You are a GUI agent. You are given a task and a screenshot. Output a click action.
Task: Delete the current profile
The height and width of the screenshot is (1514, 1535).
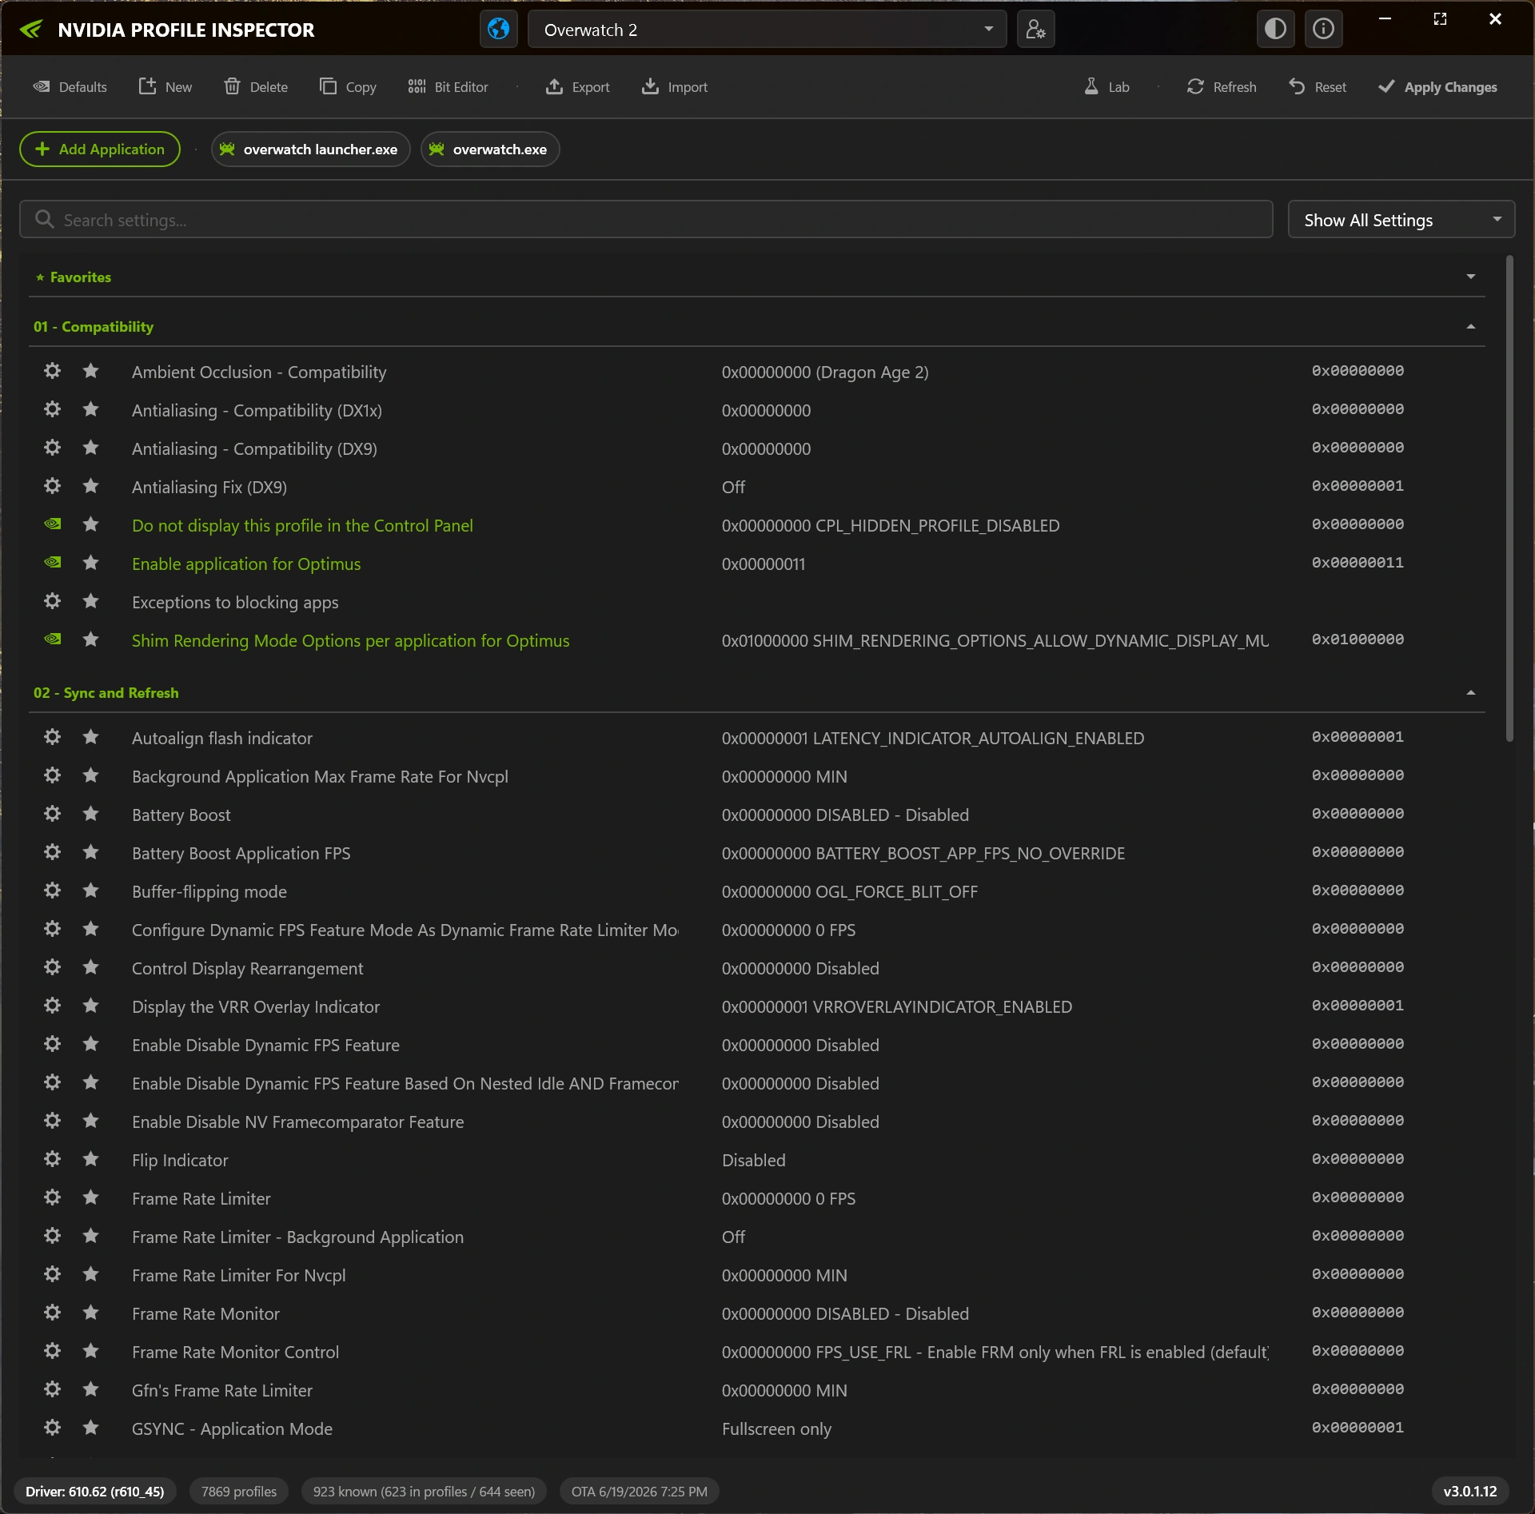click(256, 86)
